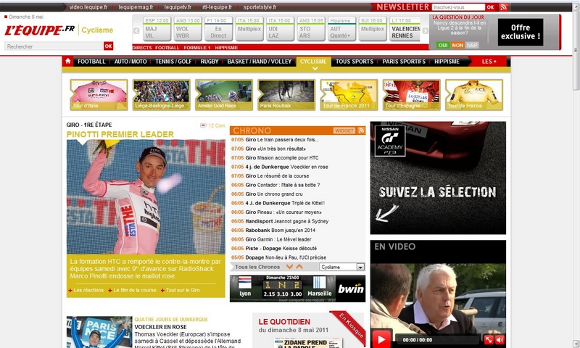
Task: Vote NON in the question du jour
Action: click(x=457, y=45)
